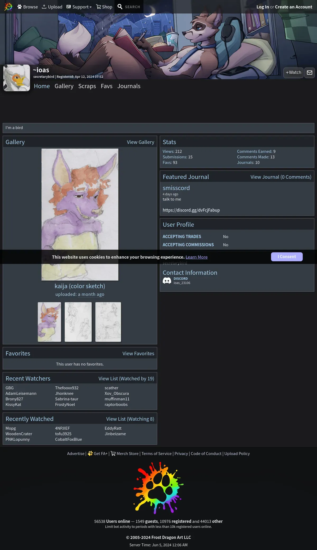Viewport: 317px width, 550px height.
Task: Open the smisscord journal title
Action: tap(176, 188)
